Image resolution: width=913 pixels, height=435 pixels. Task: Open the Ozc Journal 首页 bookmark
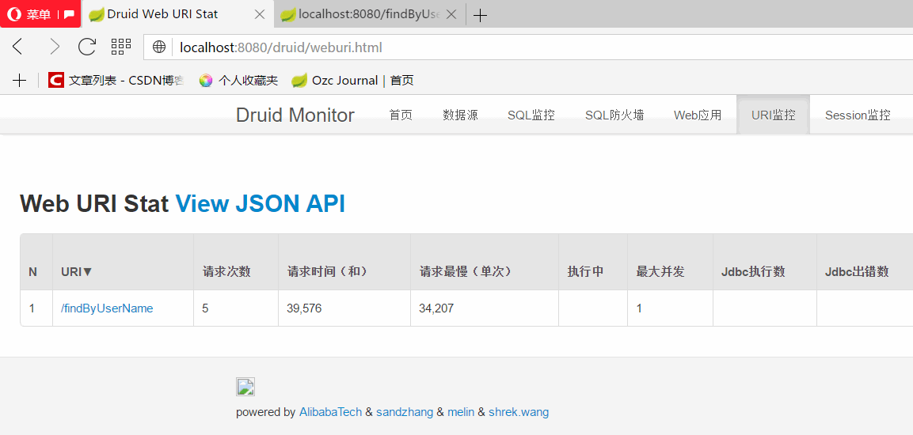click(x=353, y=80)
